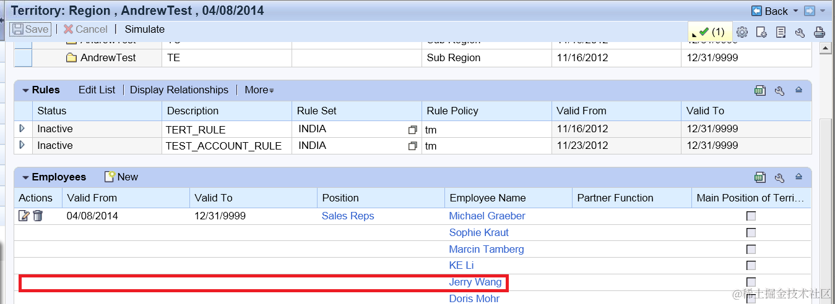Click the gear personalize icon in top toolbar
Viewport: 835px width, 304px height.
(742, 32)
